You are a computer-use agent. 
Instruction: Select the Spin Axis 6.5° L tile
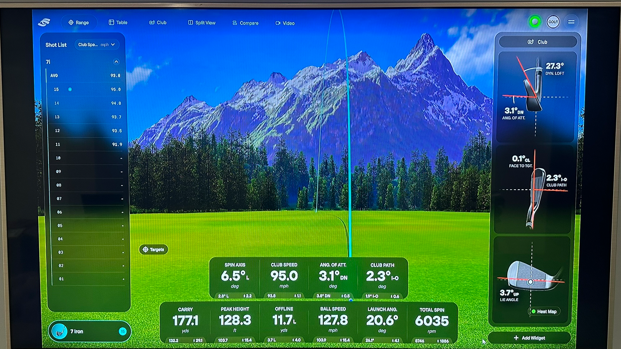tap(235, 278)
